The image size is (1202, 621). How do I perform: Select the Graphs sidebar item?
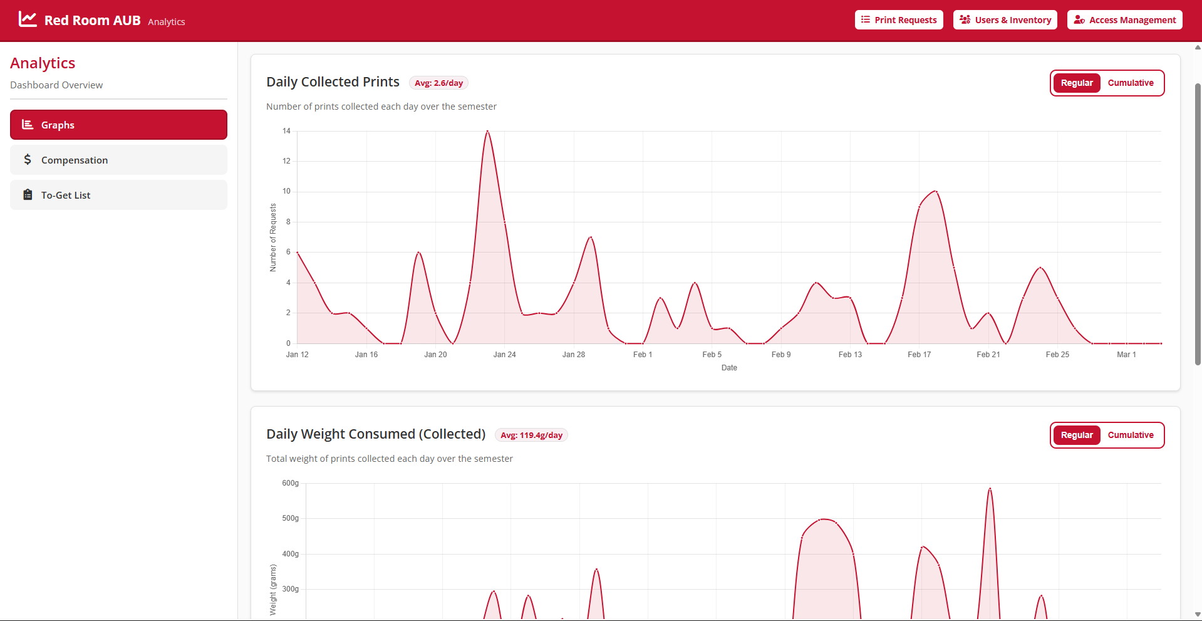pos(118,125)
